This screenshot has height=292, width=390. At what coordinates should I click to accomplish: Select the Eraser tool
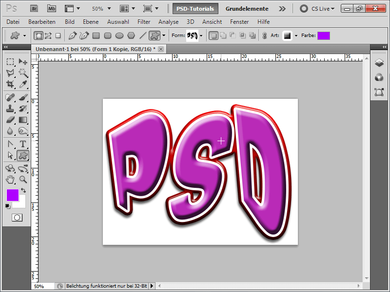click(10, 120)
